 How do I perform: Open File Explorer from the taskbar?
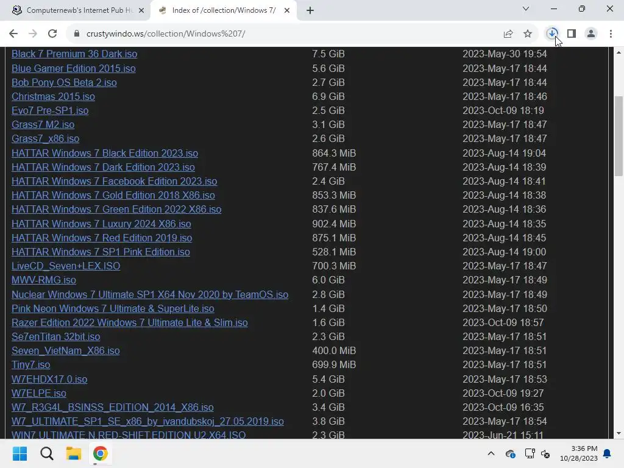74,453
